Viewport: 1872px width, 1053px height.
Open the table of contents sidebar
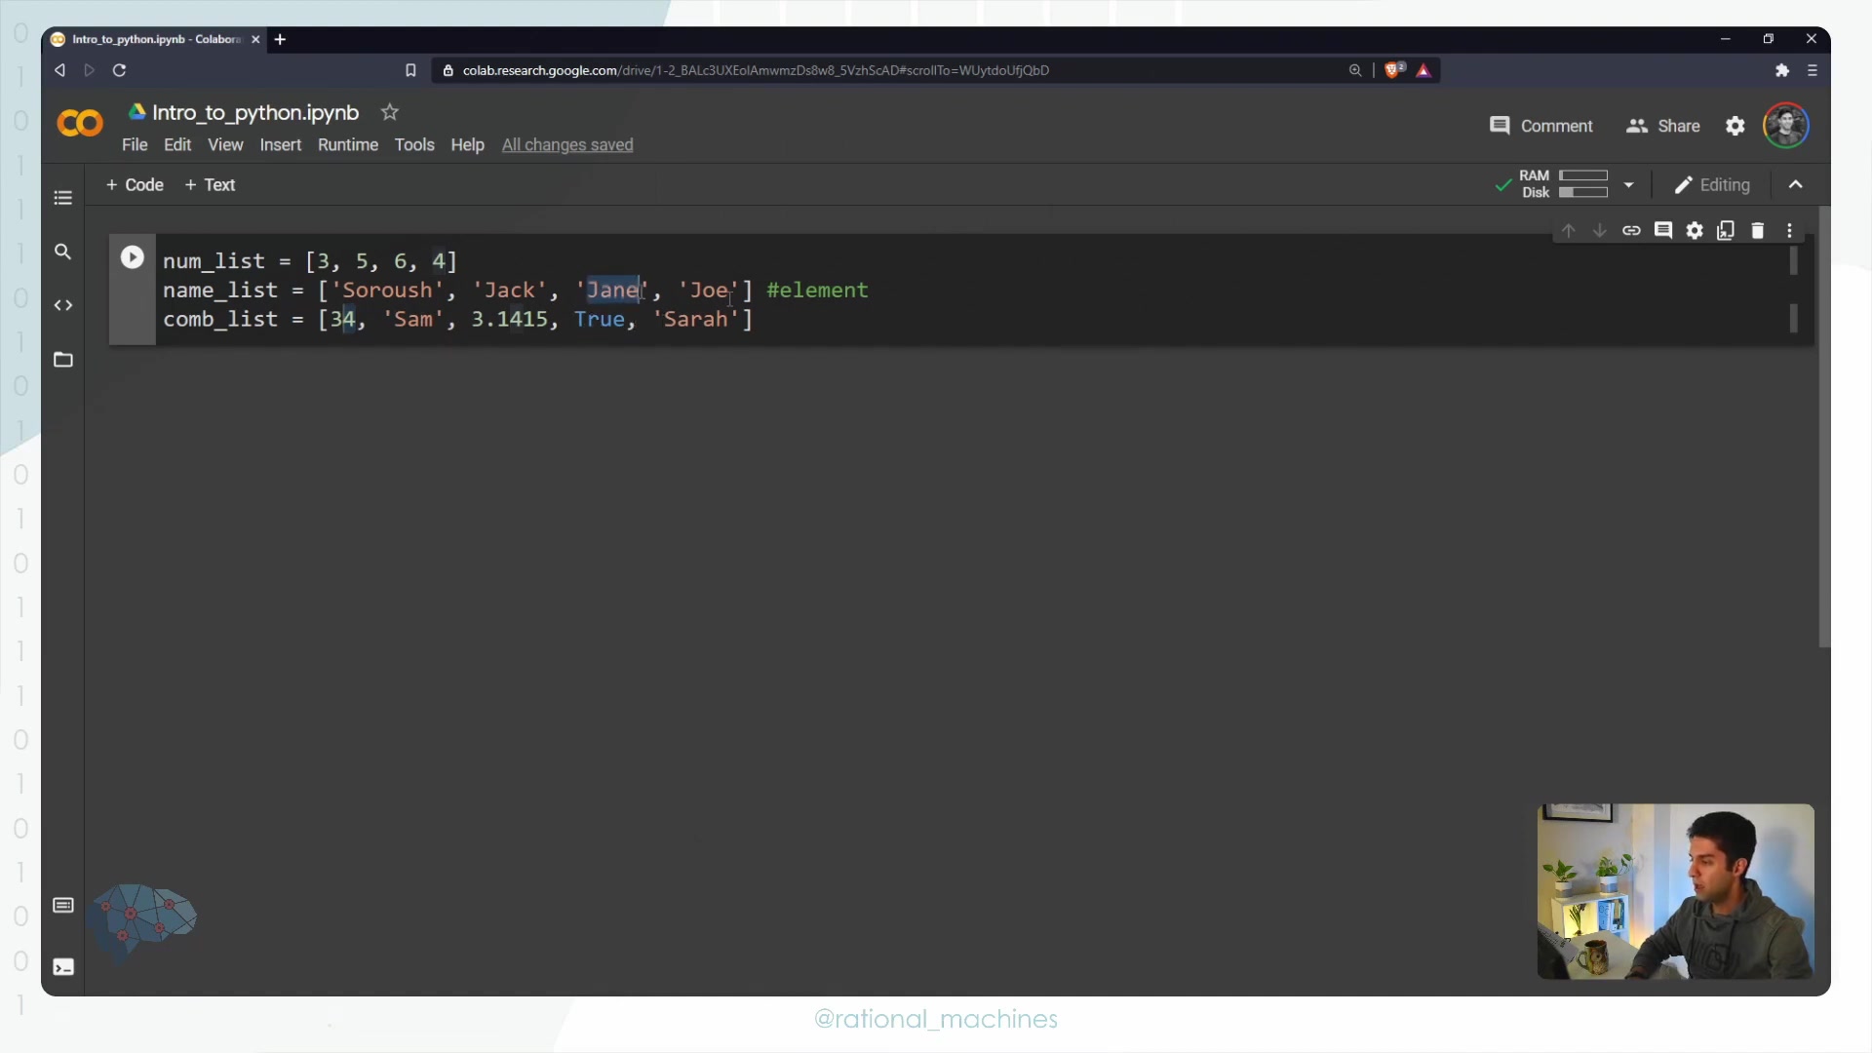click(x=63, y=198)
